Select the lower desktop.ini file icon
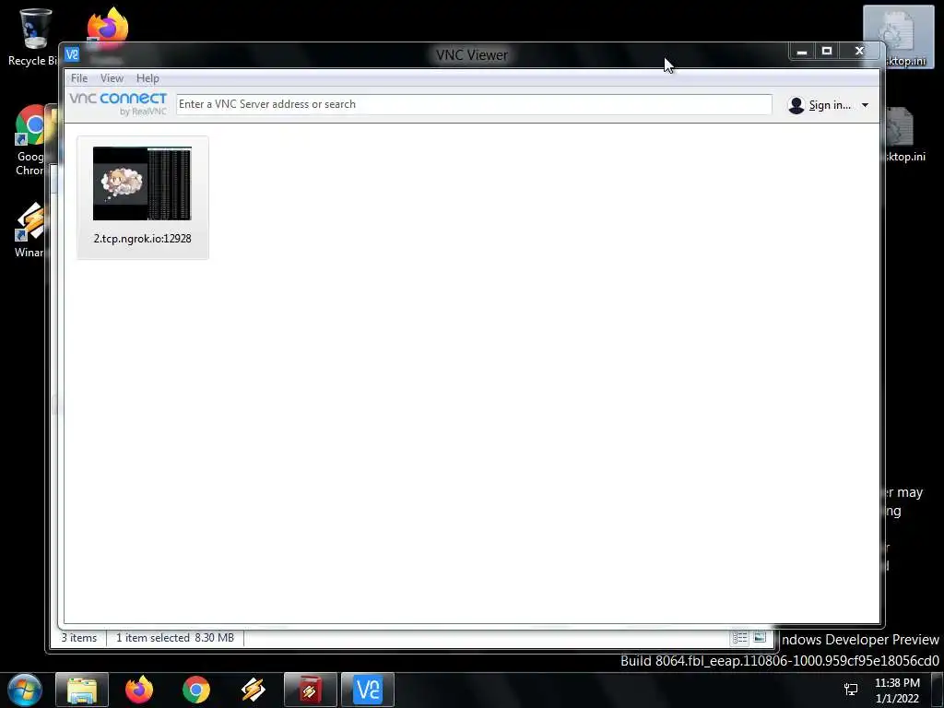The width and height of the screenshot is (944, 708). (903, 135)
